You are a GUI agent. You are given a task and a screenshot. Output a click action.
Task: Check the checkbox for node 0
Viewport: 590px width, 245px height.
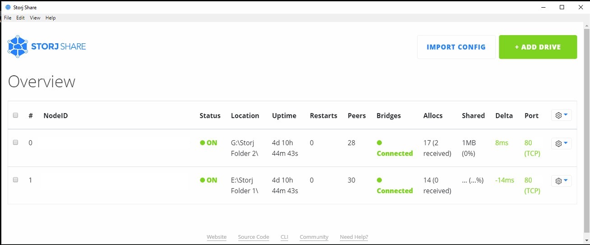(x=15, y=143)
